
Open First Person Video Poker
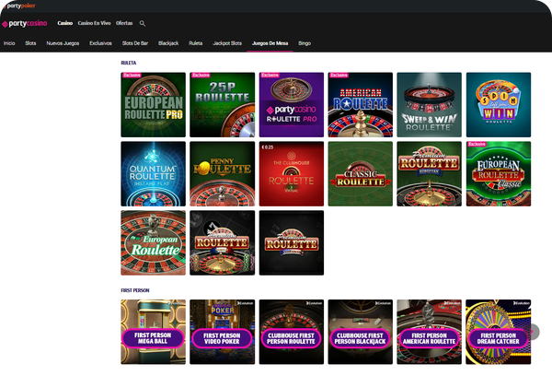point(222,332)
